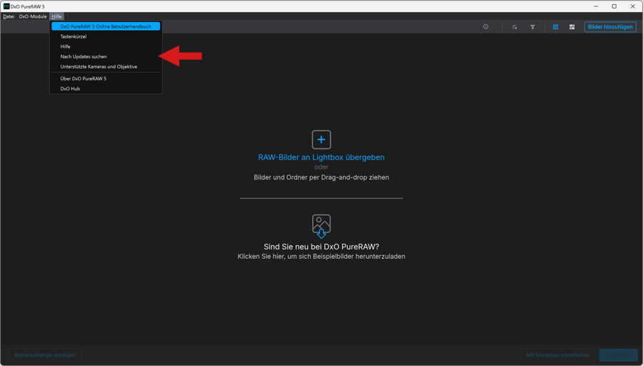643x366 pixels.
Task: Maximize the DxO PureRAW 5 window
Action: 614,6
